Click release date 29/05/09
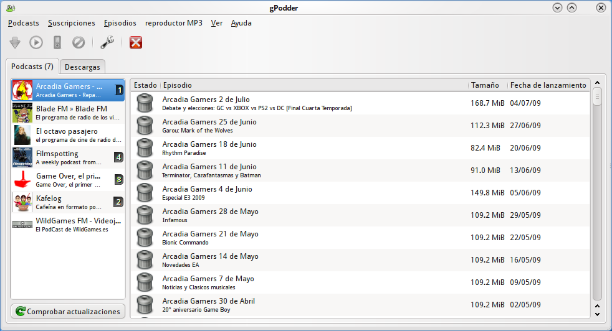This screenshot has width=612, height=331. click(525, 215)
